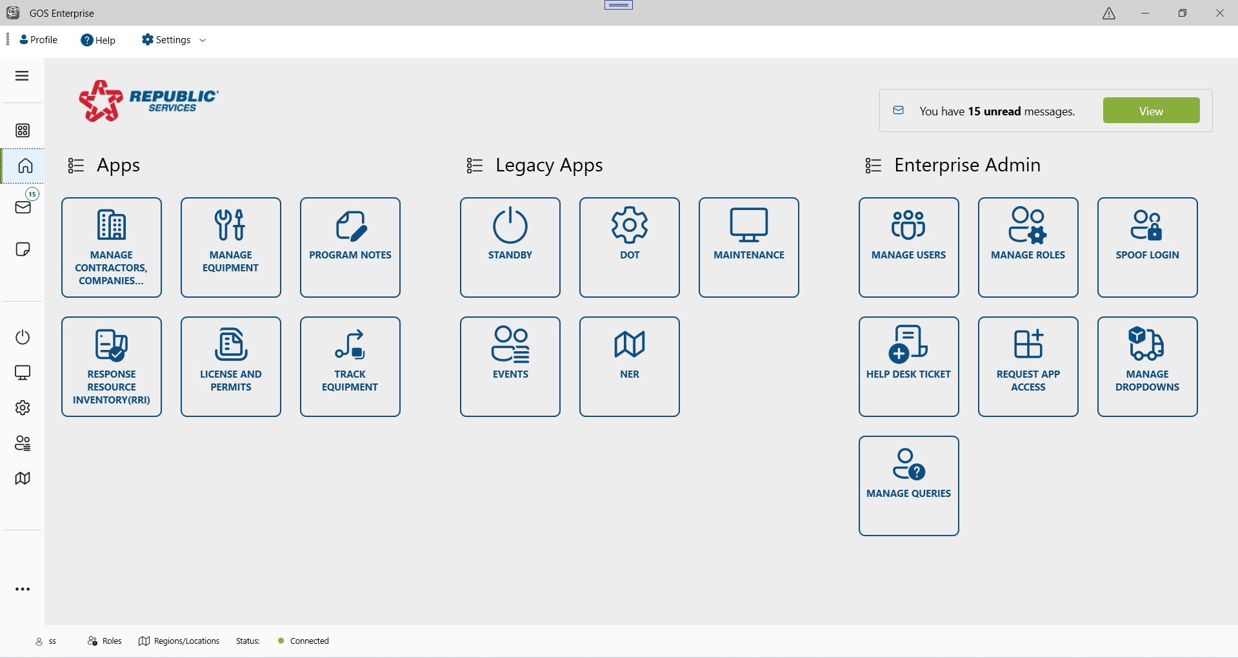Open the Help Desk Ticket tile
Image resolution: width=1238 pixels, height=658 pixels.
coord(908,367)
